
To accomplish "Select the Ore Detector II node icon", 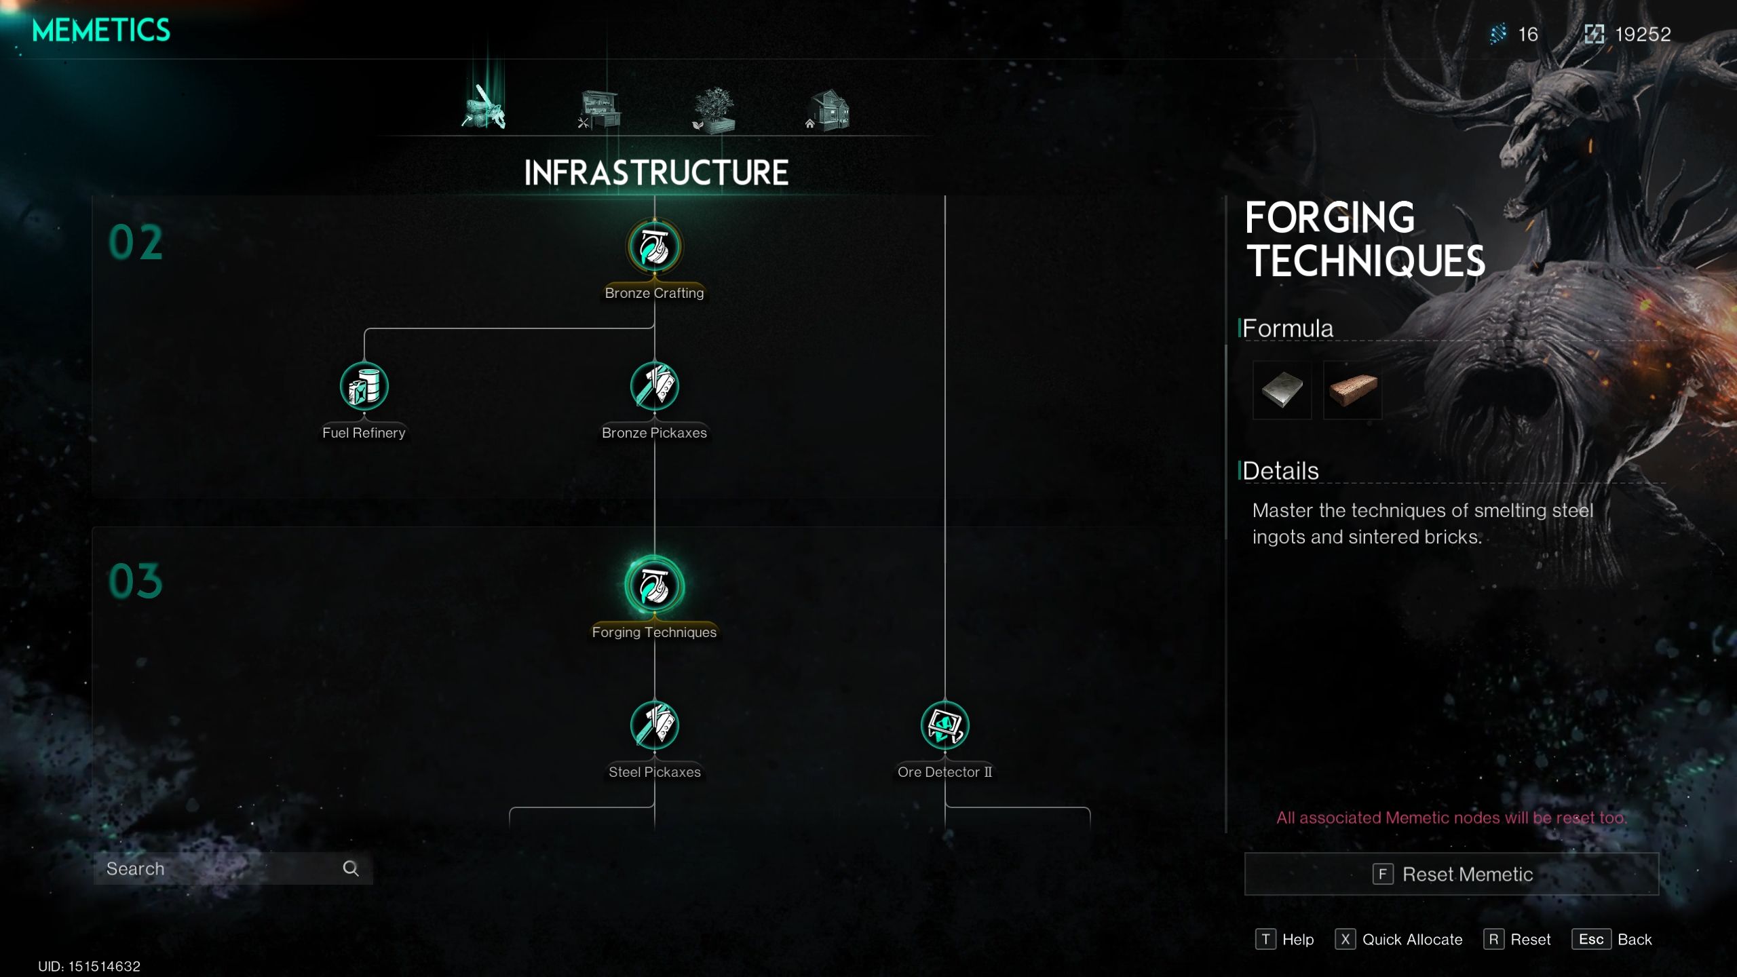I will [944, 724].
